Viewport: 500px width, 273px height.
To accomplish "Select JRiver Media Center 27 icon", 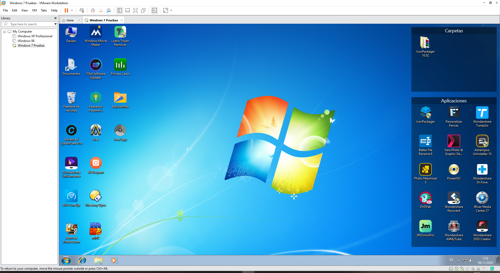I will click(482, 202).
